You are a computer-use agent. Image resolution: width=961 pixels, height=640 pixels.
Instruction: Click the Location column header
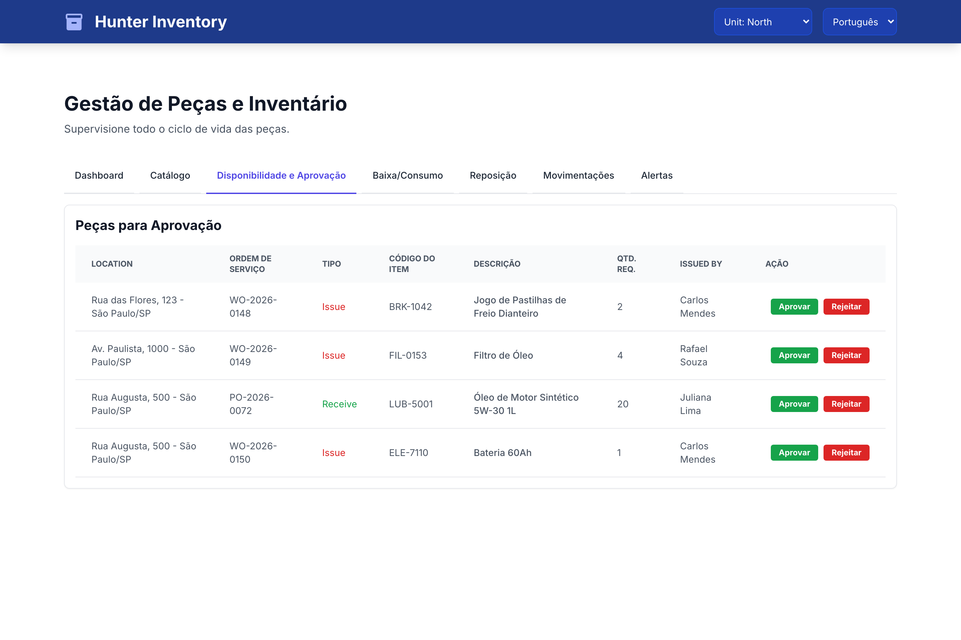click(x=112, y=264)
